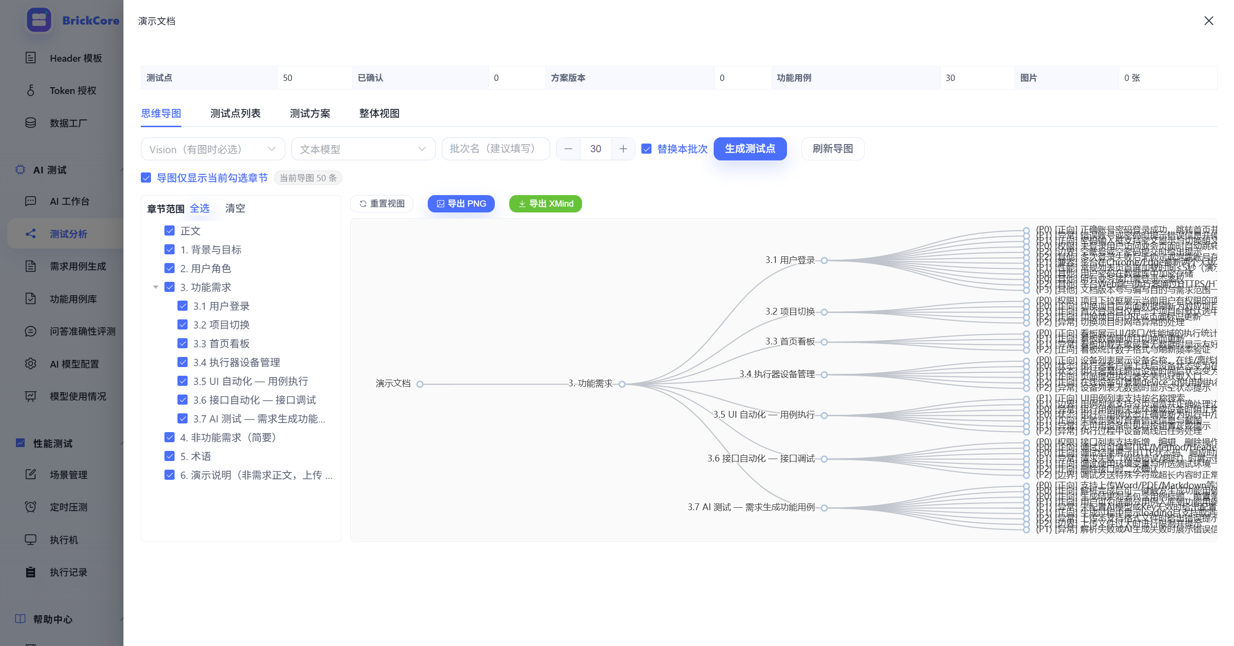Open 执行记录 via its clipboard icon
The image size is (1234, 646).
point(30,572)
